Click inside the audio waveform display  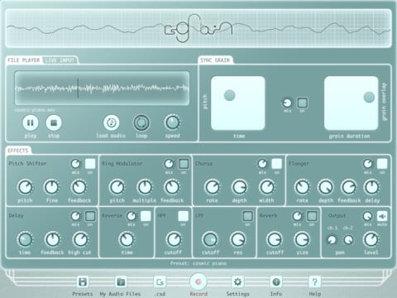tap(102, 89)
